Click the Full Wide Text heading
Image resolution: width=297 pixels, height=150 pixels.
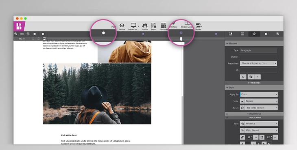[x=69, y=135]
